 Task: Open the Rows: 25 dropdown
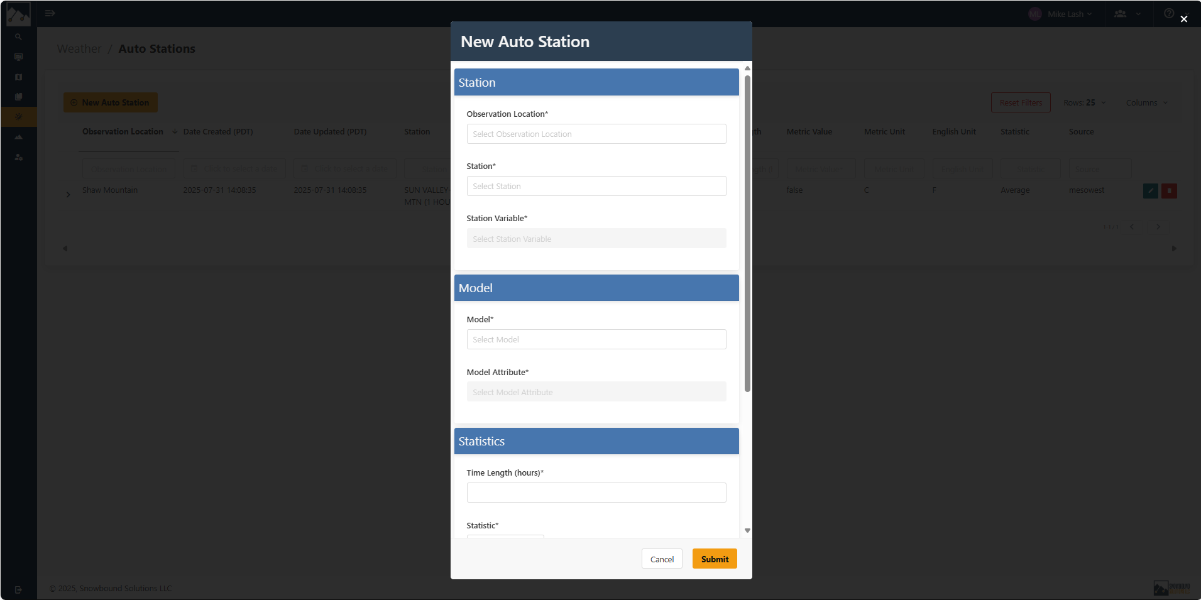click(1084, 102)
